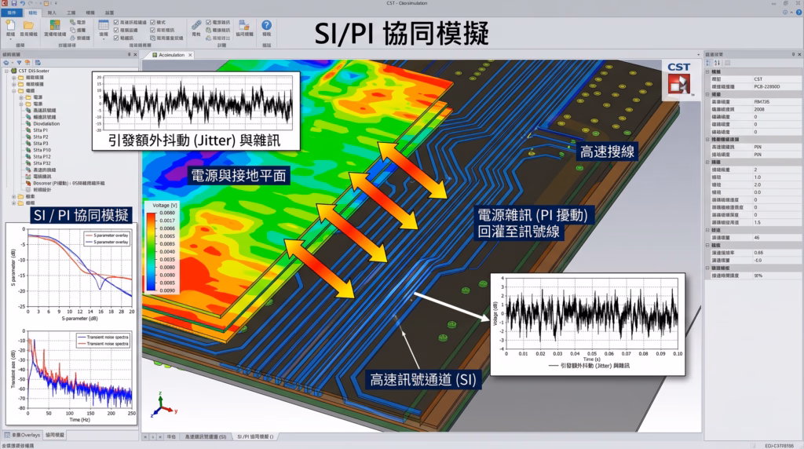The image size is (804, 449).
Task: Collapse the properties section containing value 46
Action: (707, 230)
